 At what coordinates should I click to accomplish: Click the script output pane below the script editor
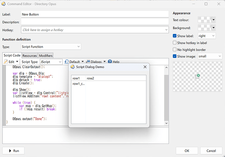point(85,135)
